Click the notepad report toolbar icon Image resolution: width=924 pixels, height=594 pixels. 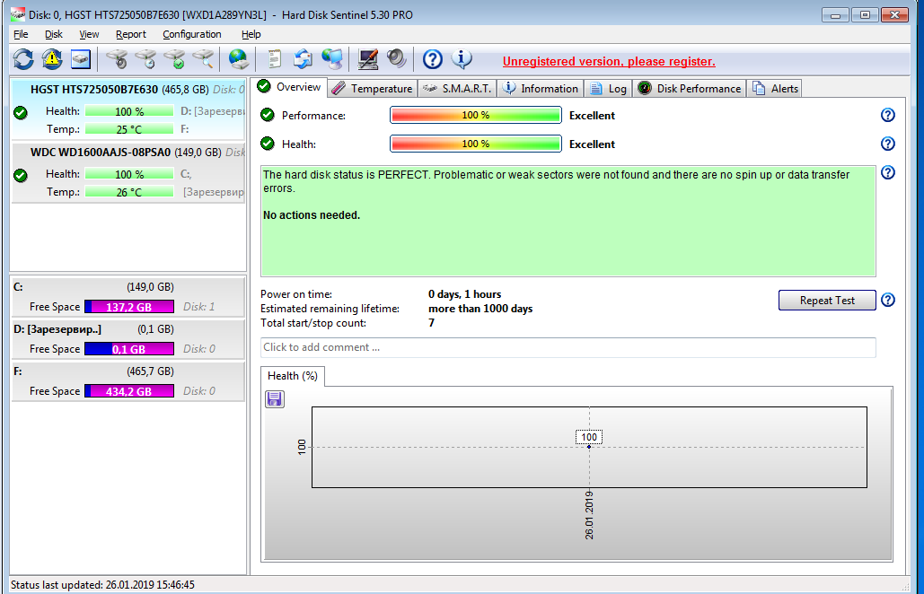pos(274,59)
